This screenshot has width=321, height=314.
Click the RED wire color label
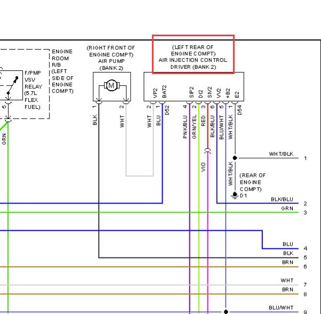click(x=203, y=120)
